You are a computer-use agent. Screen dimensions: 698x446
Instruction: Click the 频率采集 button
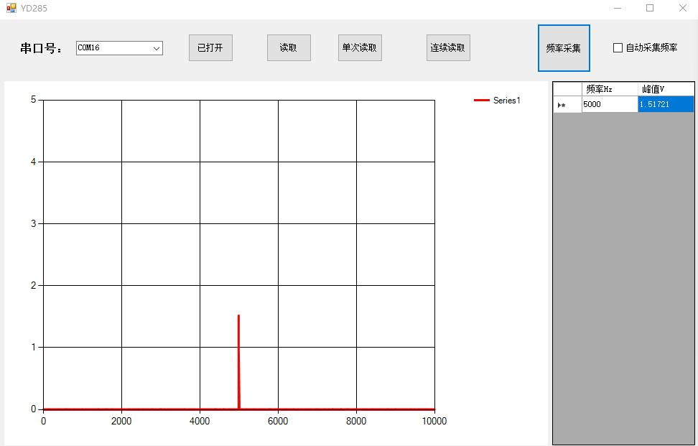564,48
